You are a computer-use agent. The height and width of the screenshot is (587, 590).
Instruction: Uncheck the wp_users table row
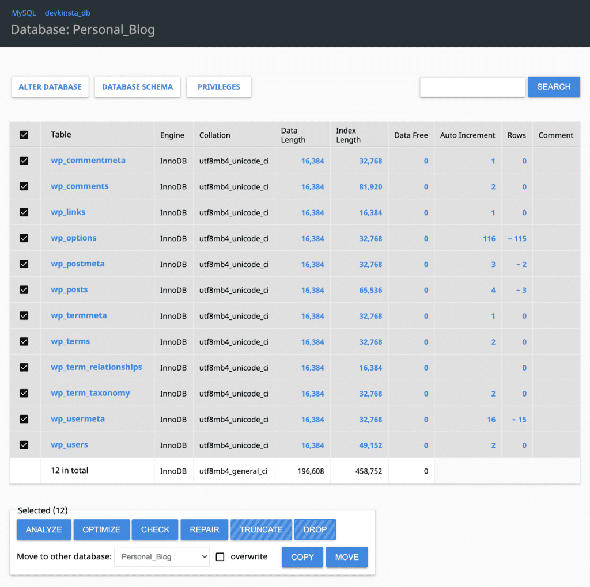pos(24,445)
